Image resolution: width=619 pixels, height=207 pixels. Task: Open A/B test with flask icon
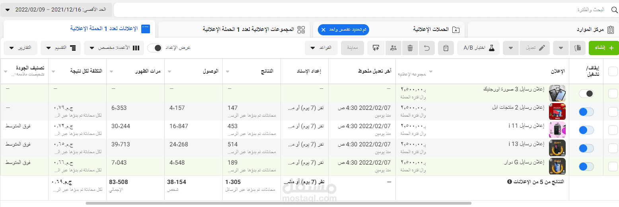tap(479, 48)
